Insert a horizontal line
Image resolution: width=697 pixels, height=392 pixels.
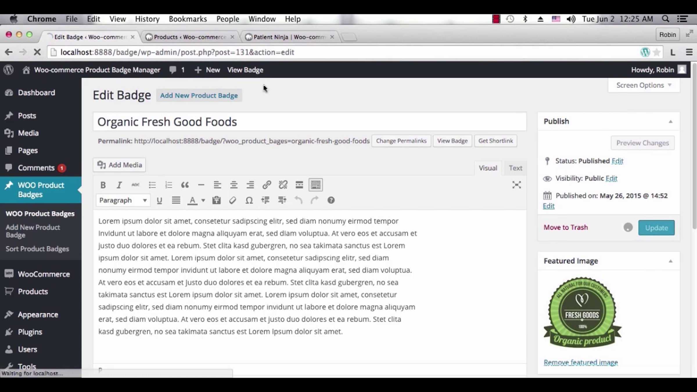click(201, 185)
